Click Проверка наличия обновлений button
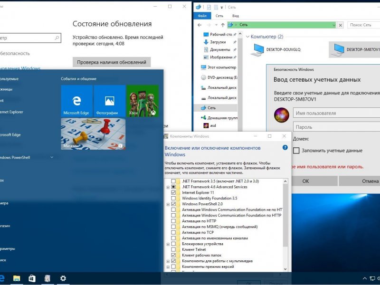 click(112, 62)
